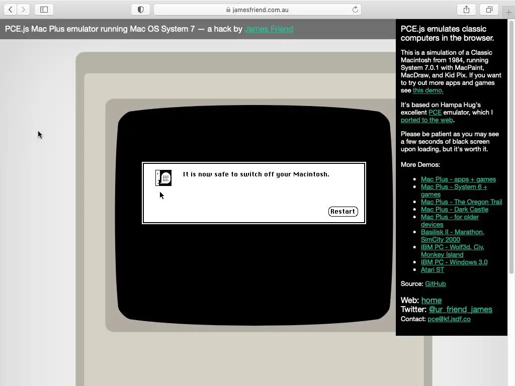Viewport: 515px width, 386px height.
Task: Open the Share menu icon
Action: pyautogui.click(x=466, y=10)
